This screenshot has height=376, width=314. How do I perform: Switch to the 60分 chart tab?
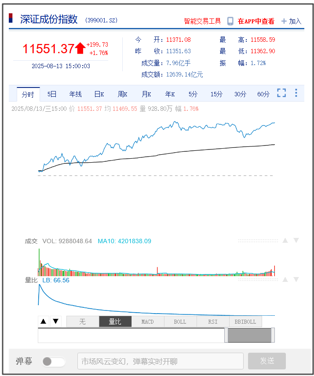263,94
